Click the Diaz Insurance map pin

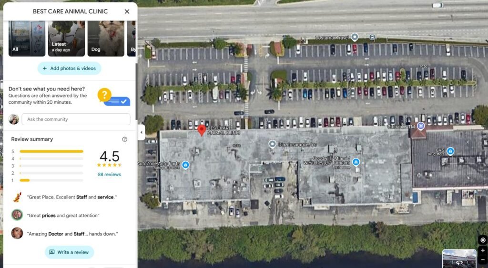click(x=272, y=144)
